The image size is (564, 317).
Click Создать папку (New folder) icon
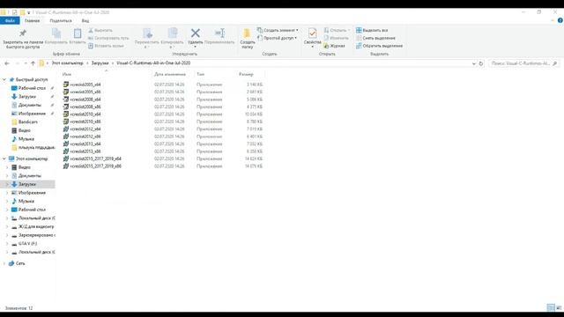point(247,33)
